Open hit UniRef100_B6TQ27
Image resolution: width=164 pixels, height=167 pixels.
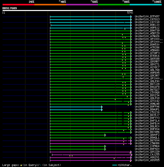pos(147,90)
